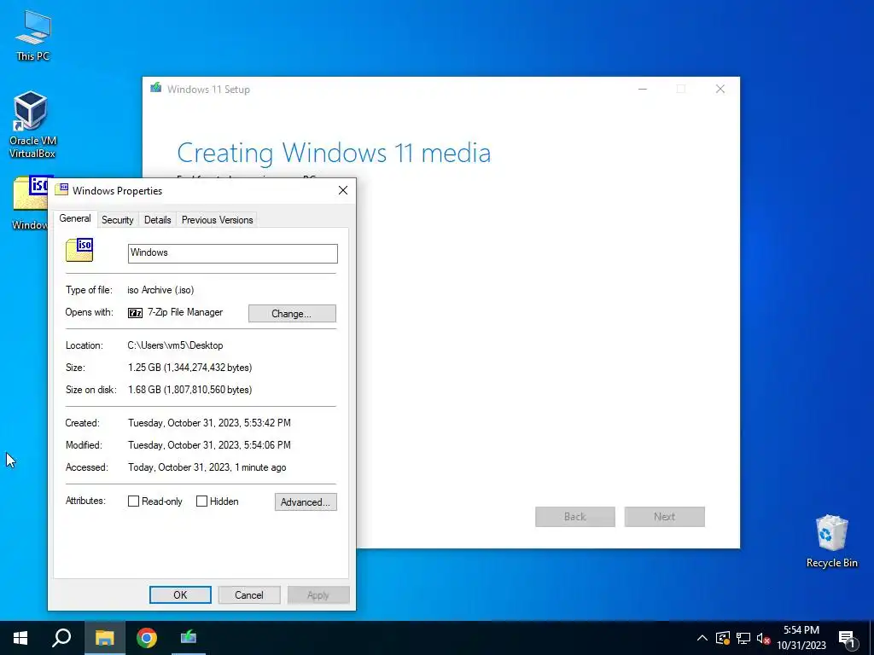Close the Windows Properties dialog
The width and height of the screenshot is (874, 655).
(343, 190)
